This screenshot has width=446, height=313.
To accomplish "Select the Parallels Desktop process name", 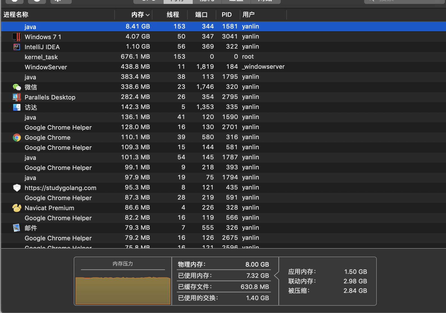I will [x=50, y=97].
